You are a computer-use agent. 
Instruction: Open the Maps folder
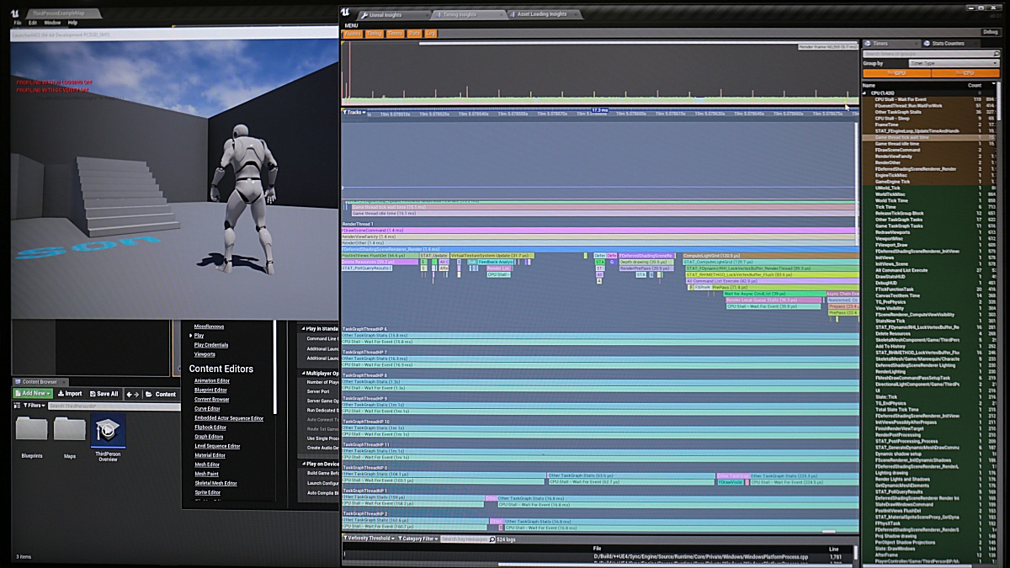(x=70, y=430)
